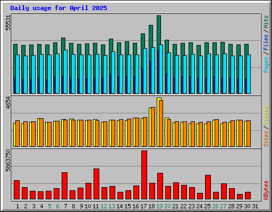Click the 55531 axis value label

tap(8, 23)
